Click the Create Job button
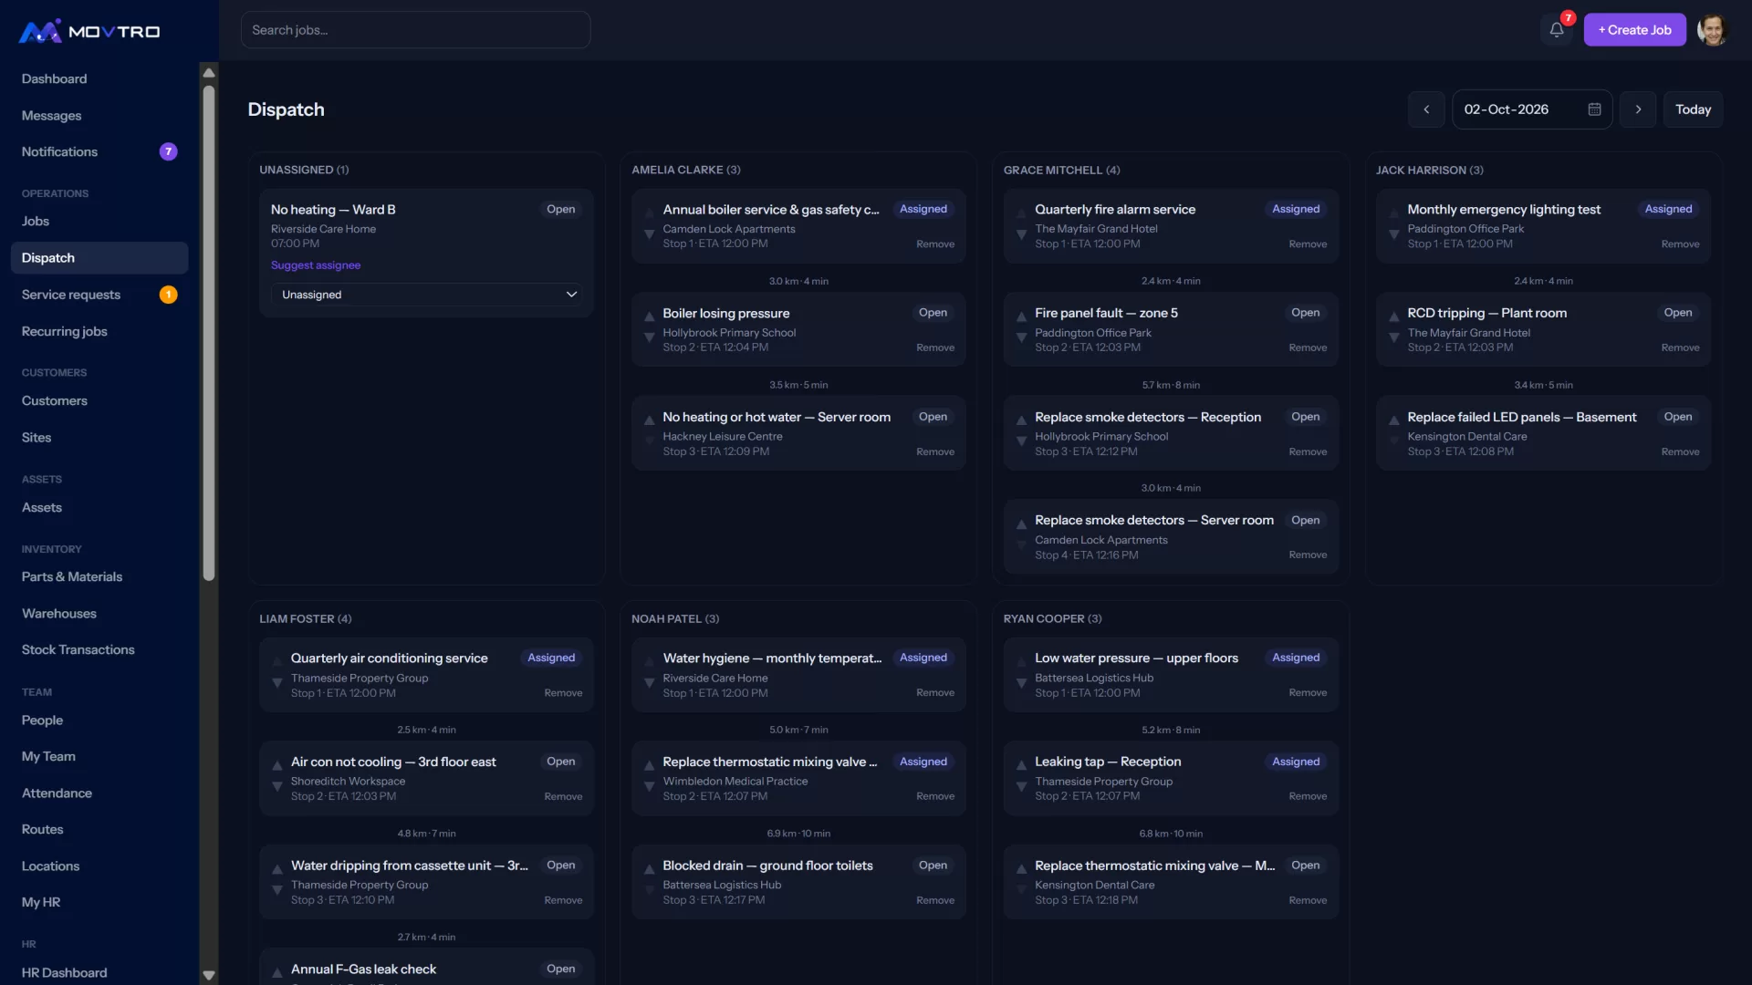Viewport: 1752px width, 985px height. 1634,30
